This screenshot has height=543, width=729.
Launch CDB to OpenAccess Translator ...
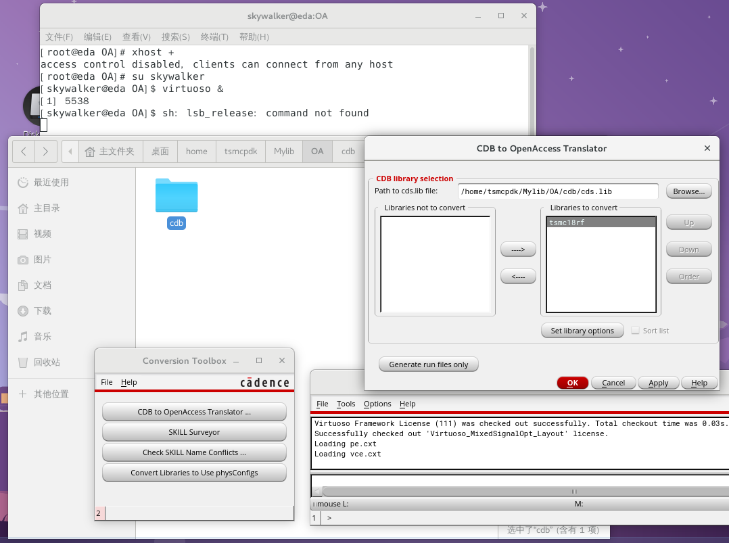pos(194,412)
